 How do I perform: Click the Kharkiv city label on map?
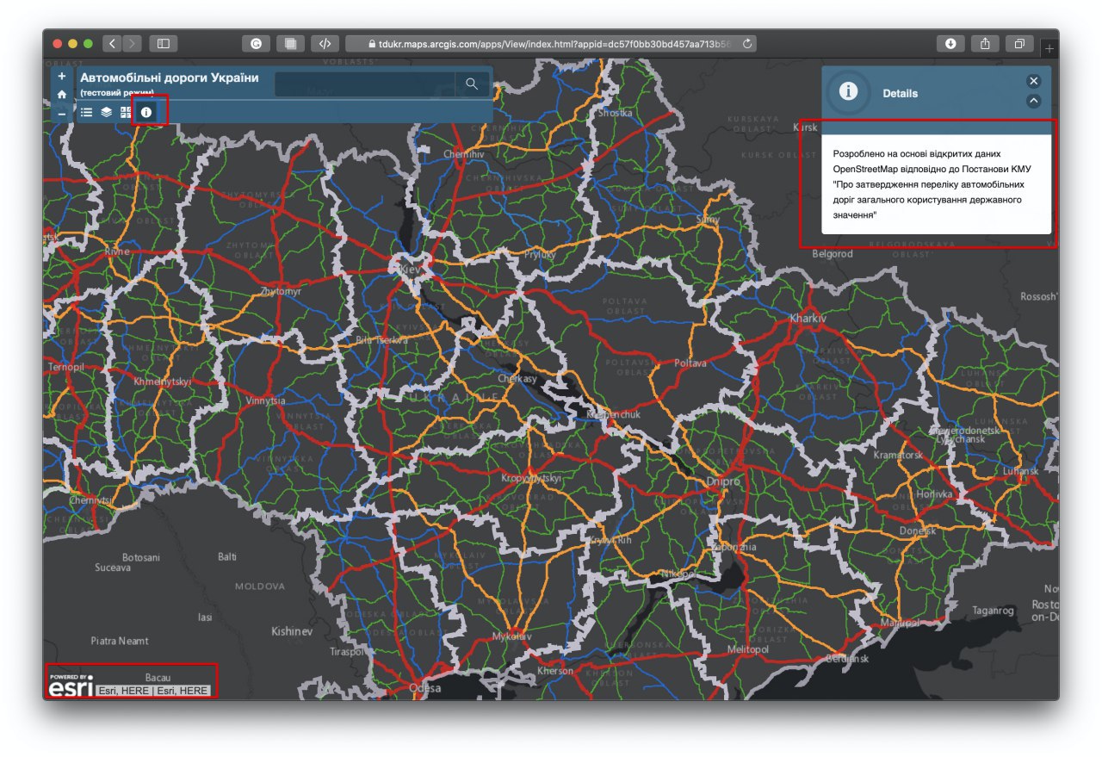click(x=808, y=319)
